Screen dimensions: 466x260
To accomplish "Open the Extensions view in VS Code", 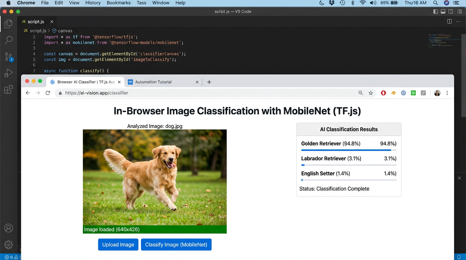I will (8, 89).
